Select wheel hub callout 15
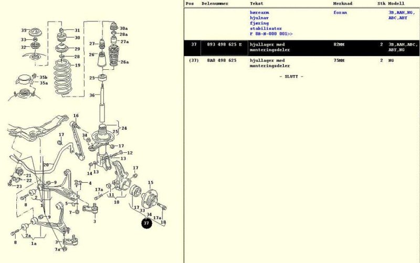 [150, 183]
